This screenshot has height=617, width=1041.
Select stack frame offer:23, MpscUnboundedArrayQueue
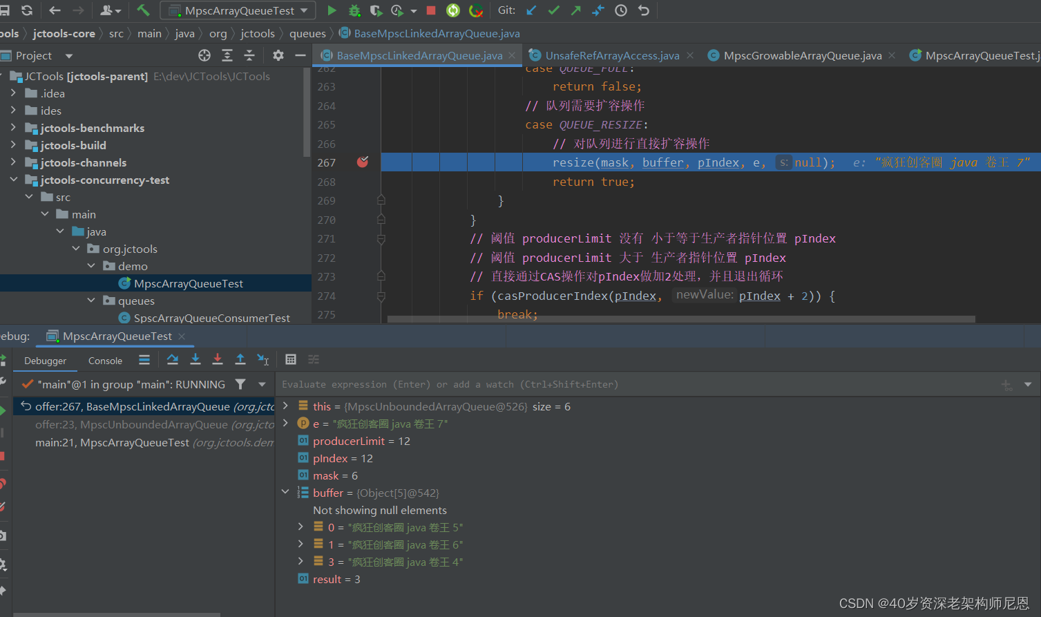[x=144, y=424]
